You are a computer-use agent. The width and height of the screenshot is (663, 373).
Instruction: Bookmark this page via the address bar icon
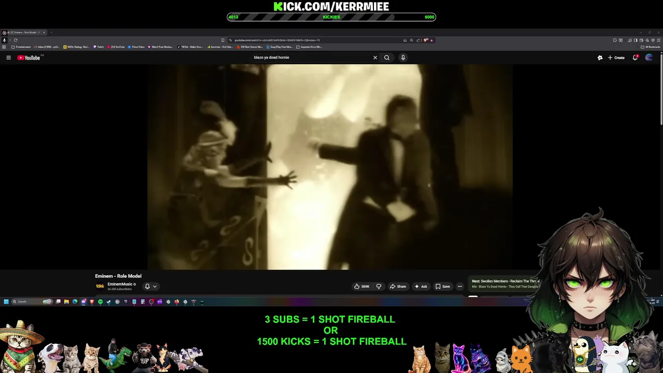[223, 40]
